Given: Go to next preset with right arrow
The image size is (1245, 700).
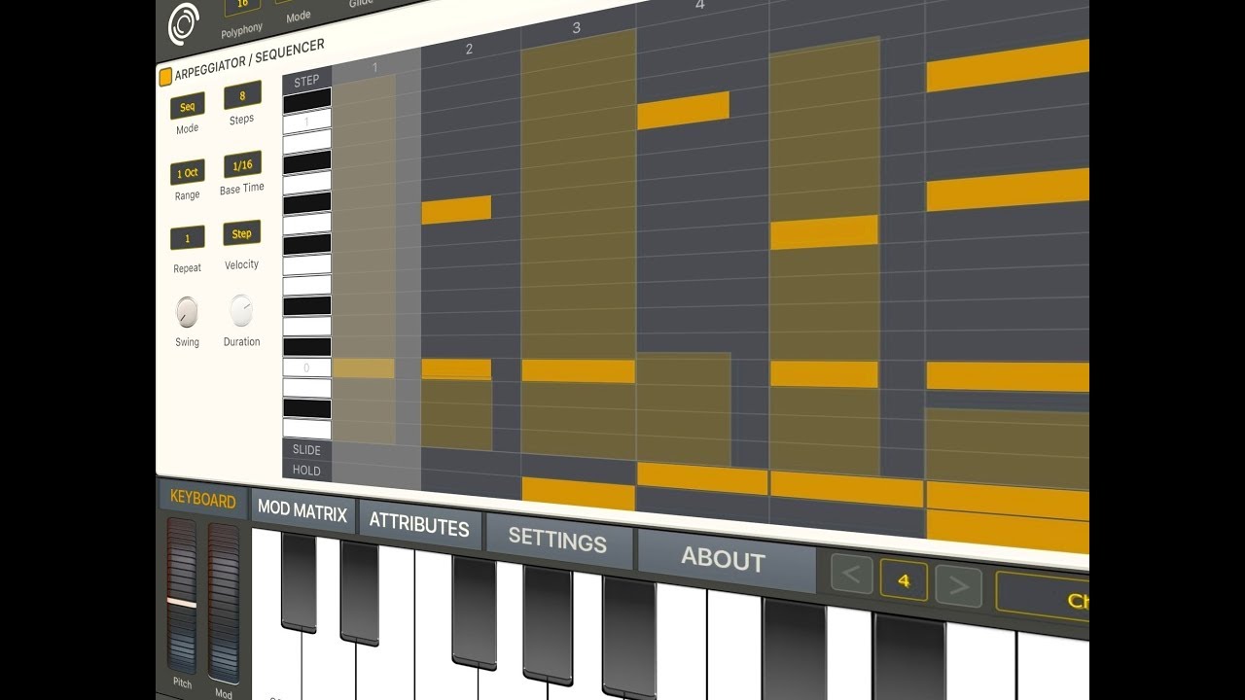Looking at the screenshot, I should click(x=958, y=585).
